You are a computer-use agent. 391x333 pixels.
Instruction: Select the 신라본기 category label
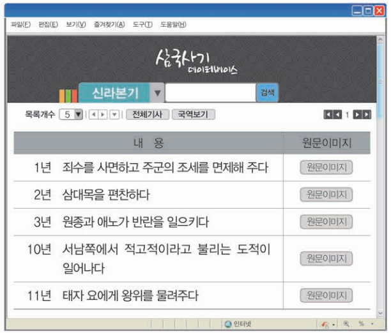(115, 93)
